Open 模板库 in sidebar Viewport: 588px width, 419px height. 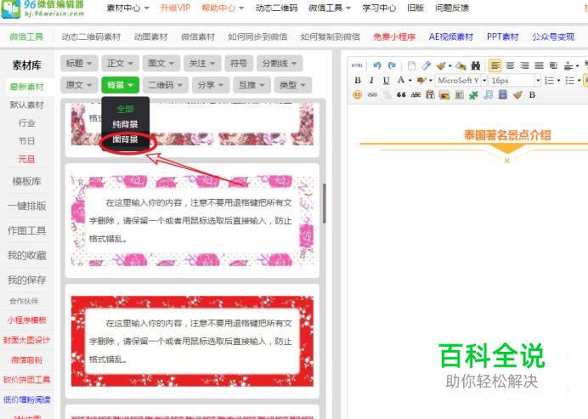click(x=26, y=182)
